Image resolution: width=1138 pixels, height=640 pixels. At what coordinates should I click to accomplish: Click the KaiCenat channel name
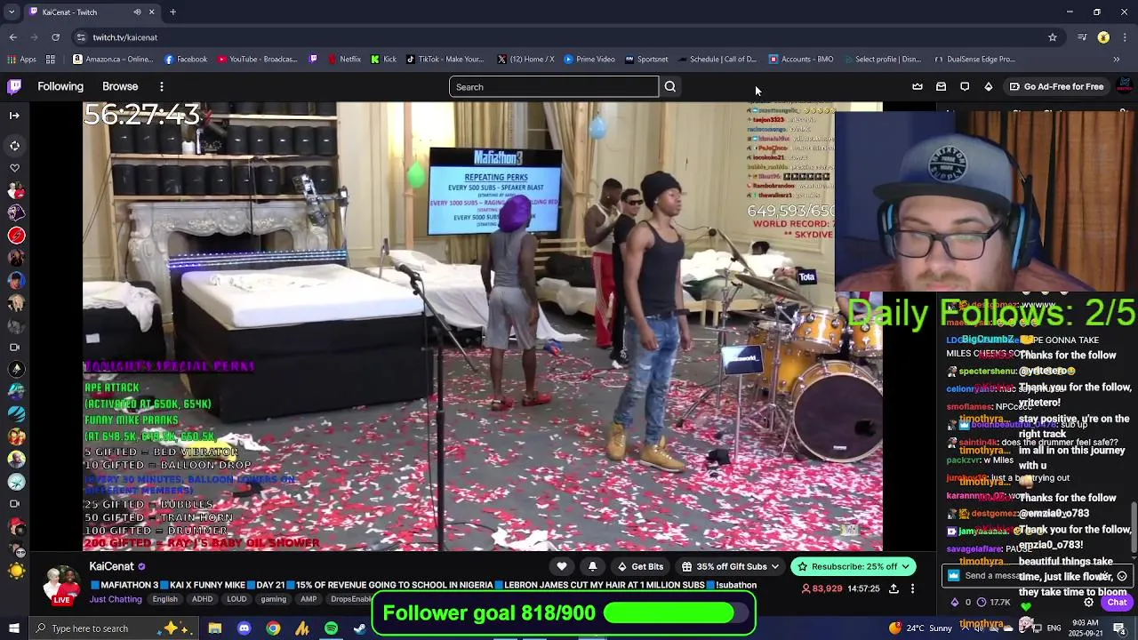pyautogui.click(x=111, y=566)
